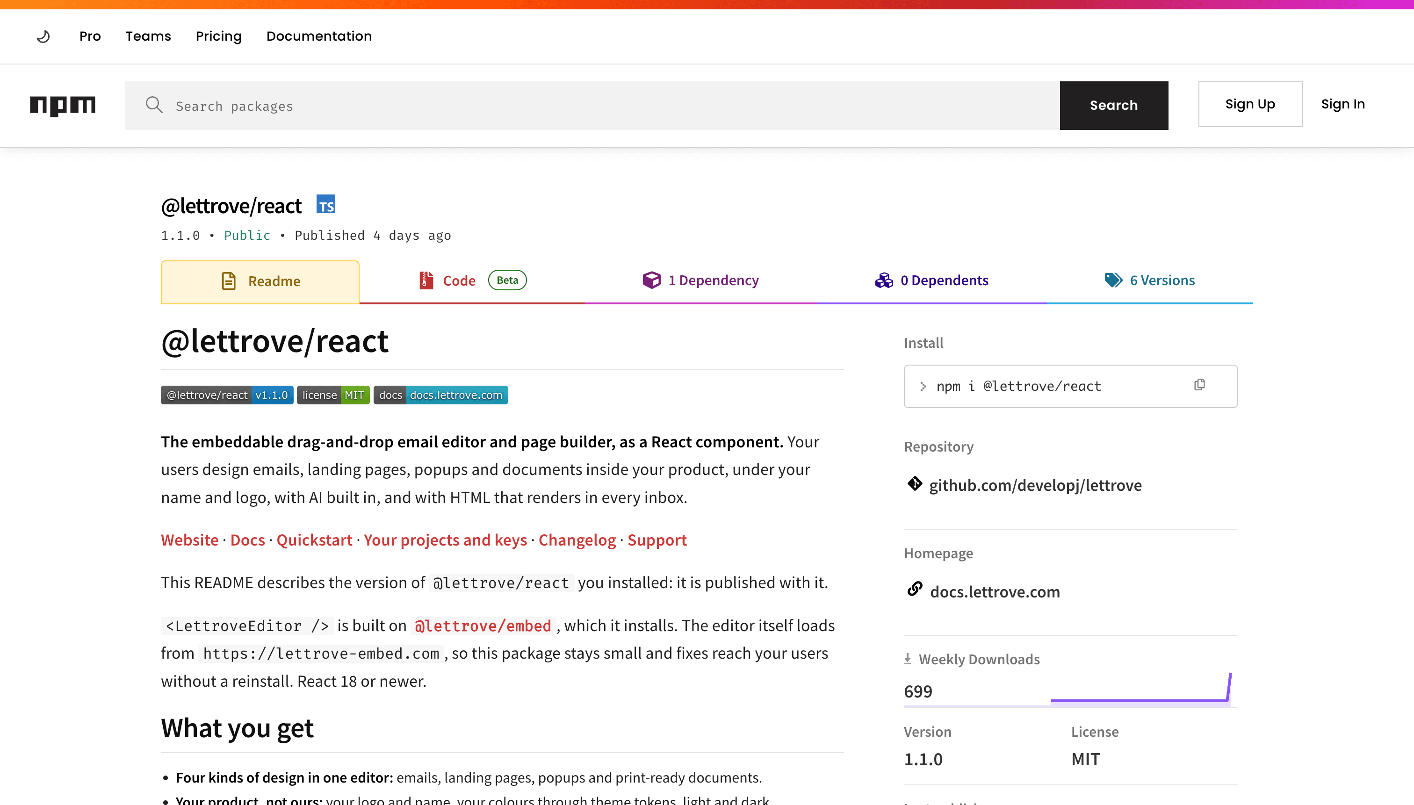Go to the Pricing page

tap(218, 36)
